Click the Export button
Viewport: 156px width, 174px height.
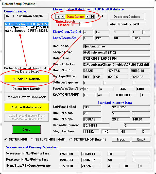point(141,140)
